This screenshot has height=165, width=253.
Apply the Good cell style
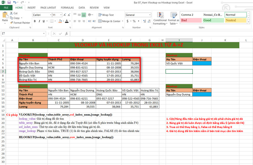coord(213,20)
